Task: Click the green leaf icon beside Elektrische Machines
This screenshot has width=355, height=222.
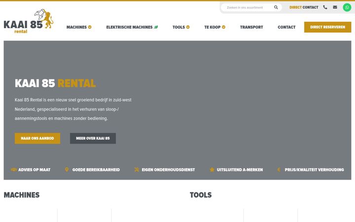Action: (156, 27)
